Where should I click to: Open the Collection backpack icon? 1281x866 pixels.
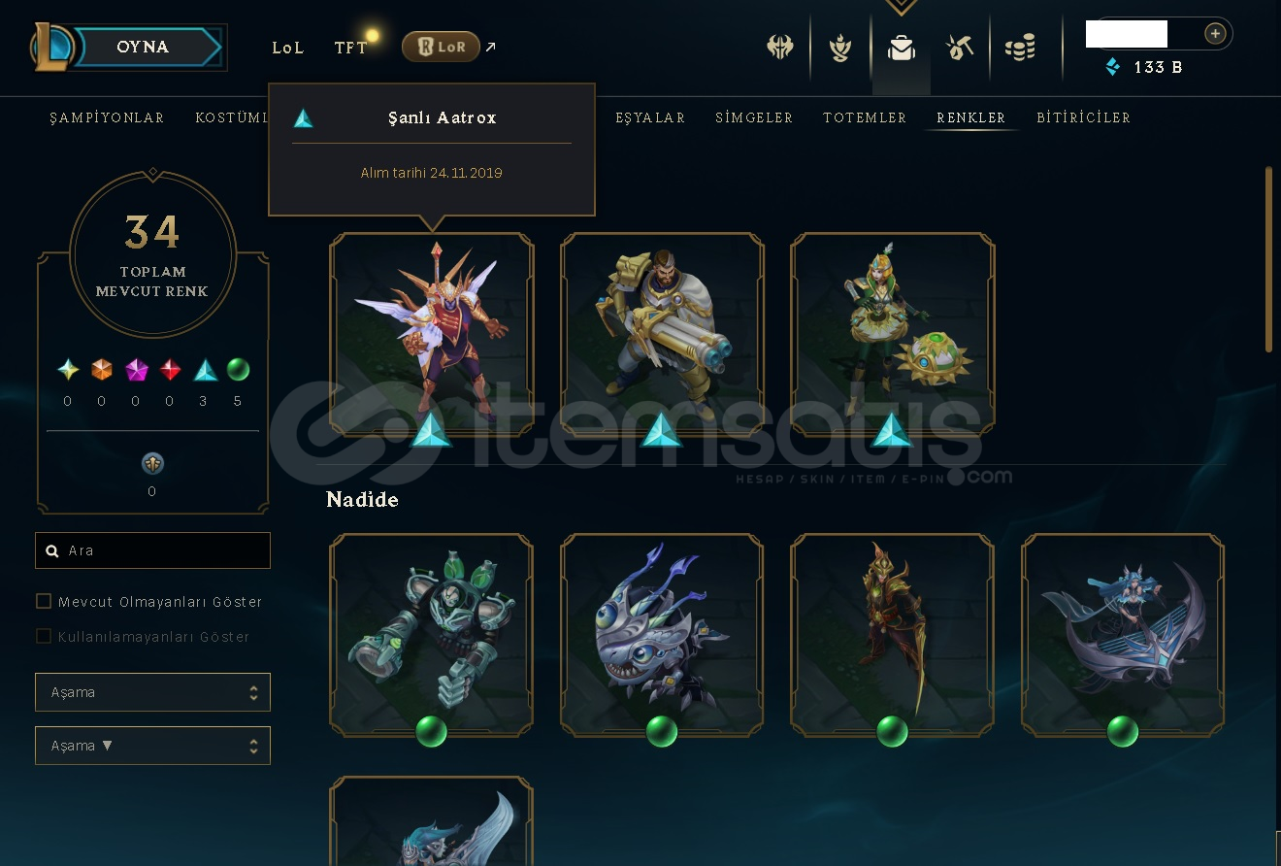(x=902, y=48)
